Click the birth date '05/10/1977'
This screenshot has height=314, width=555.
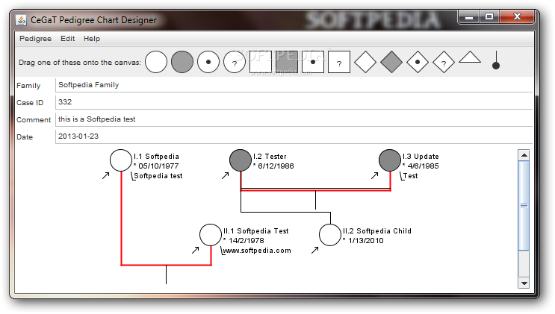pos(158,166)
